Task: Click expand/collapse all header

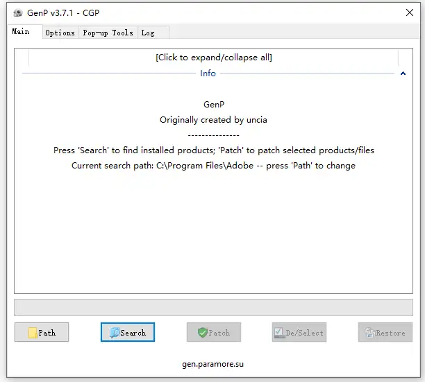Action: pyautogui.click(x=214, y=58)
